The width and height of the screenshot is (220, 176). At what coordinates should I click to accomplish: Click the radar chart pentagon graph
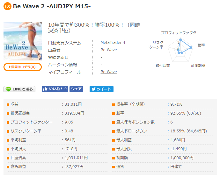tap(180, 50)
